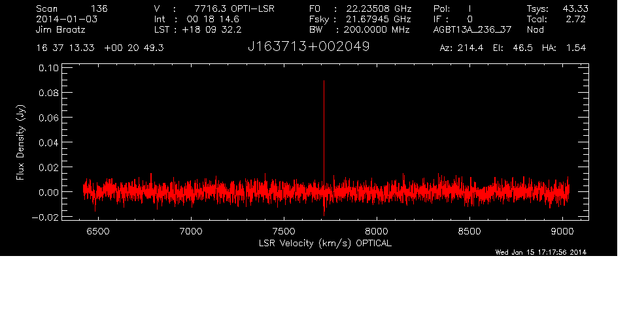This screenshot has width=629, height=320.
Task: Select x-axis tick label 9000
Action: (562, 231)
